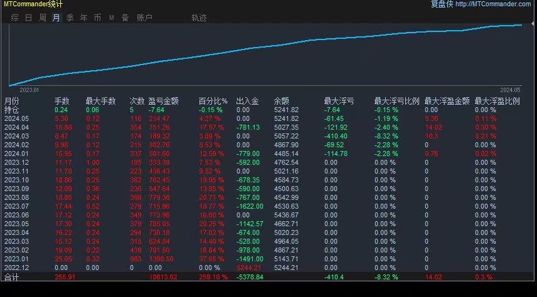Click the -410.40 max floating loss for 2024.03

[336, 136]
